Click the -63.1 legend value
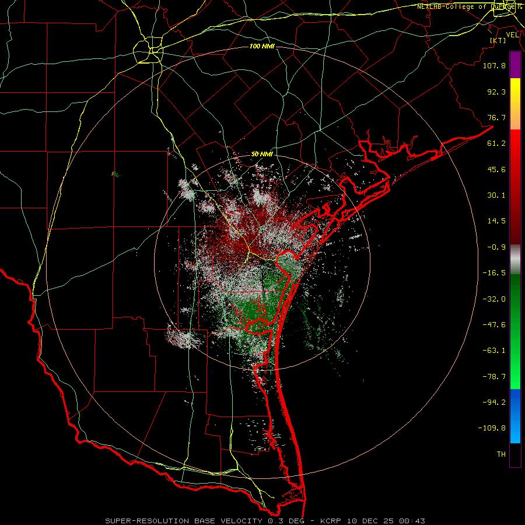Image resolution: width=525 pixels, height=525 pixels. tap(494, 351)
